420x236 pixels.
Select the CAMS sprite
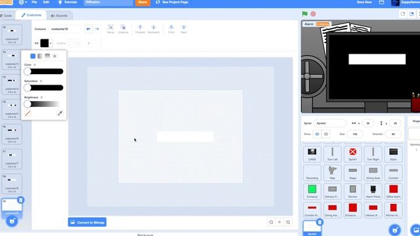pyautogui.click(x=312, y=154)
